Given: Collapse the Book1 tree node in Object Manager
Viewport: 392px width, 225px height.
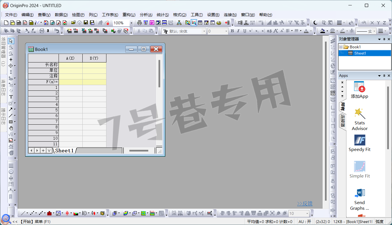Looking at the screenshot, I should pos(341,47).
